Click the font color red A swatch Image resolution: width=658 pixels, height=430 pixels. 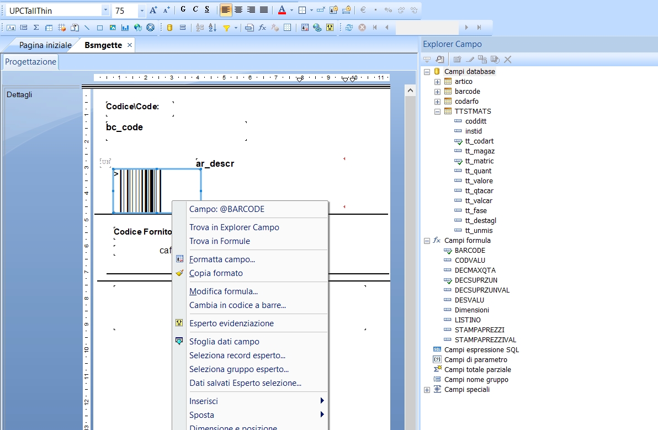pos(282,9)
